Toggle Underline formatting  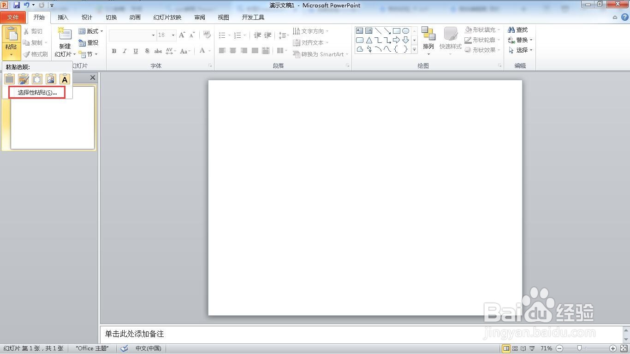click(x=136, y=51)
